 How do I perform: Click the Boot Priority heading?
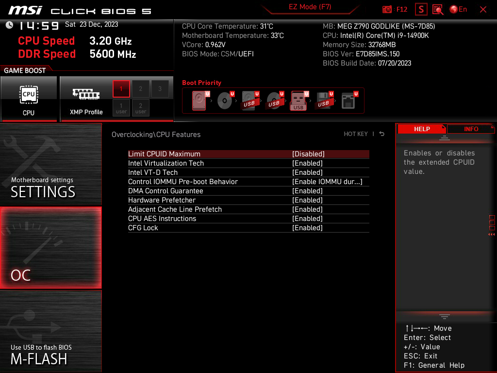[201, 83]
